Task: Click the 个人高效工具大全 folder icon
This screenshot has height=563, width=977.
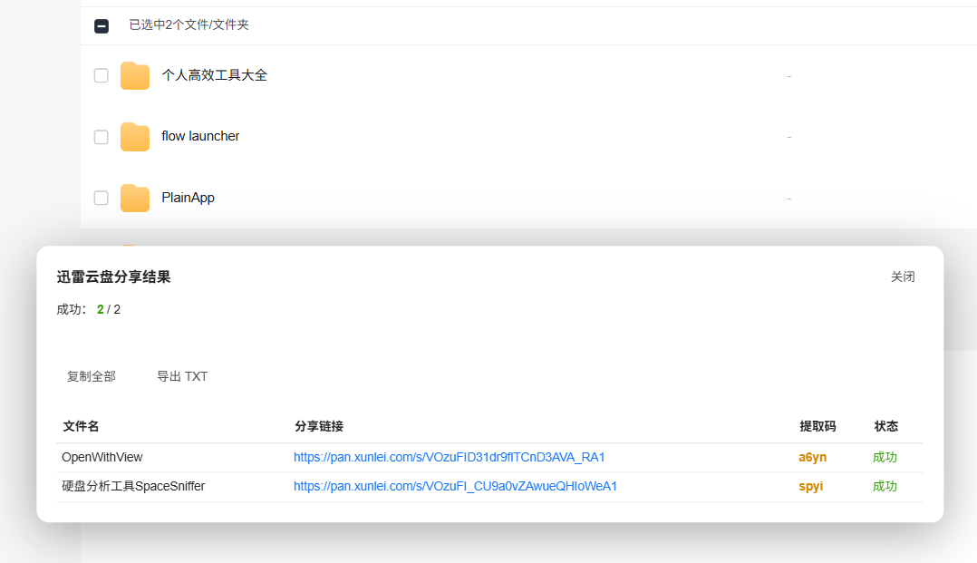Action: tap(134, 75)
